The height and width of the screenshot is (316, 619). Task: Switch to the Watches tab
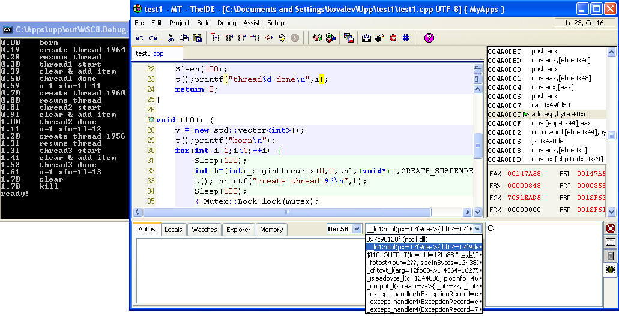(x=204, y=230)
